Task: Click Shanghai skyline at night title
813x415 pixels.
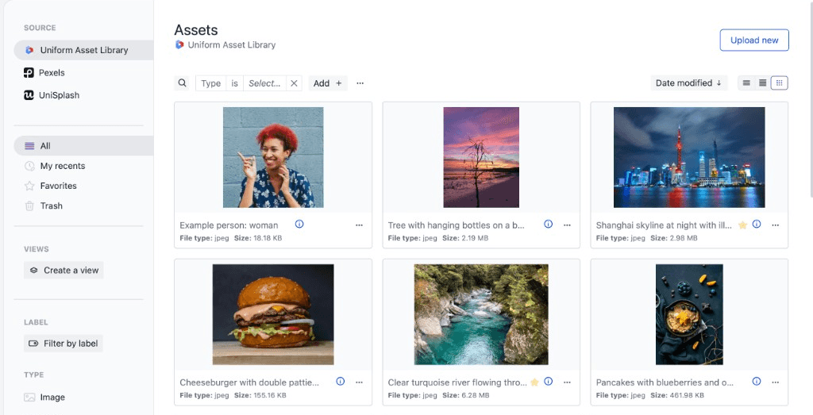Action: (x=664, y=225)
